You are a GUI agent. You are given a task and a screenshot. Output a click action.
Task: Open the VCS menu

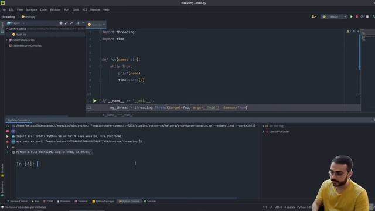pos(84,9)
